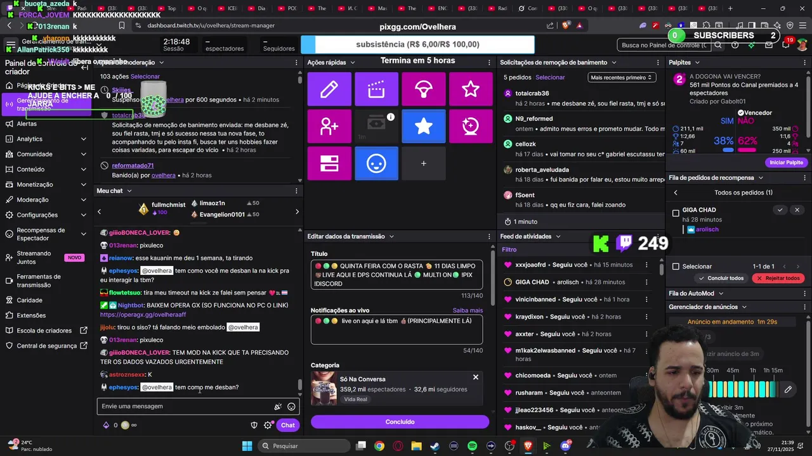
Task: Open user avatar menu top right
Action: pyautogui.click(x=802, y=46)
